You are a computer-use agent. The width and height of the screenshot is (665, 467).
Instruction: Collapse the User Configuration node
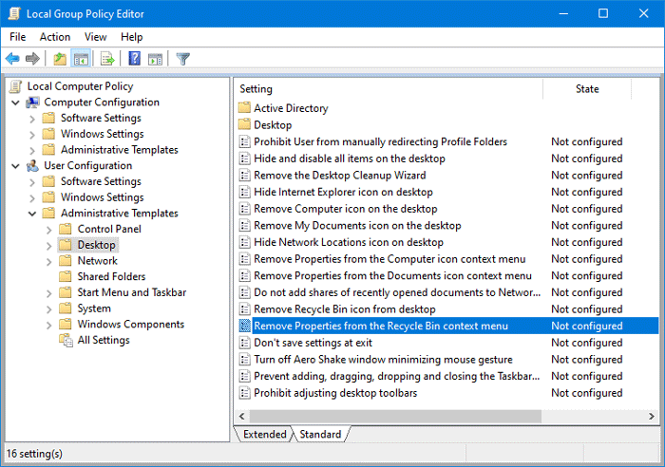(x=16, y=166)
